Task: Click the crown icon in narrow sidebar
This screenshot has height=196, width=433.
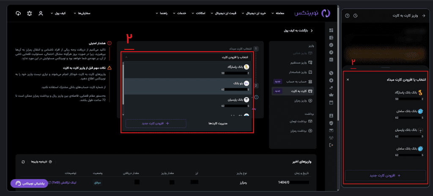Action: 331,95
